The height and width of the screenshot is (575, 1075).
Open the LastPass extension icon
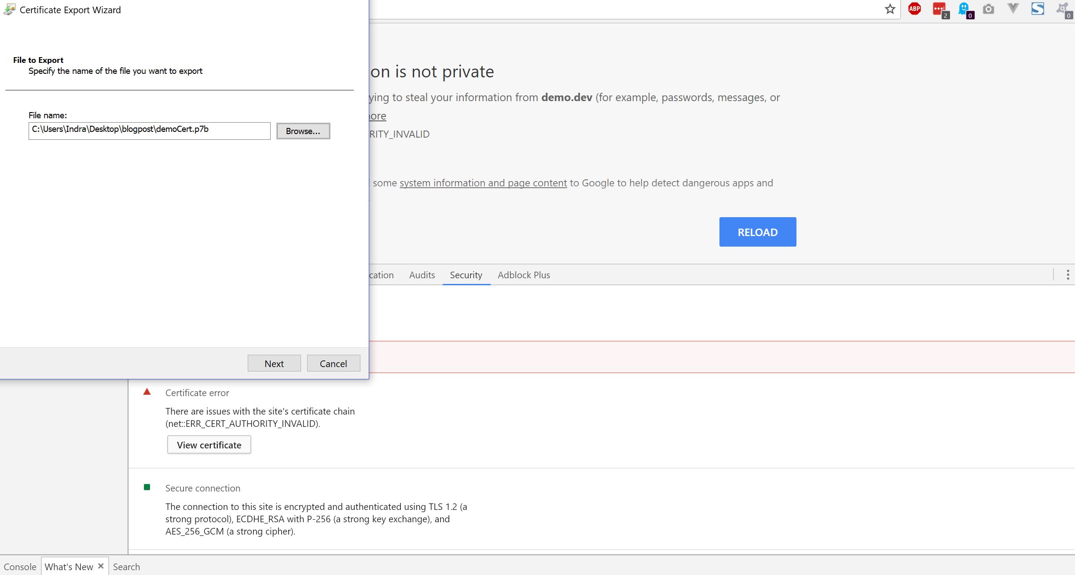939,9
